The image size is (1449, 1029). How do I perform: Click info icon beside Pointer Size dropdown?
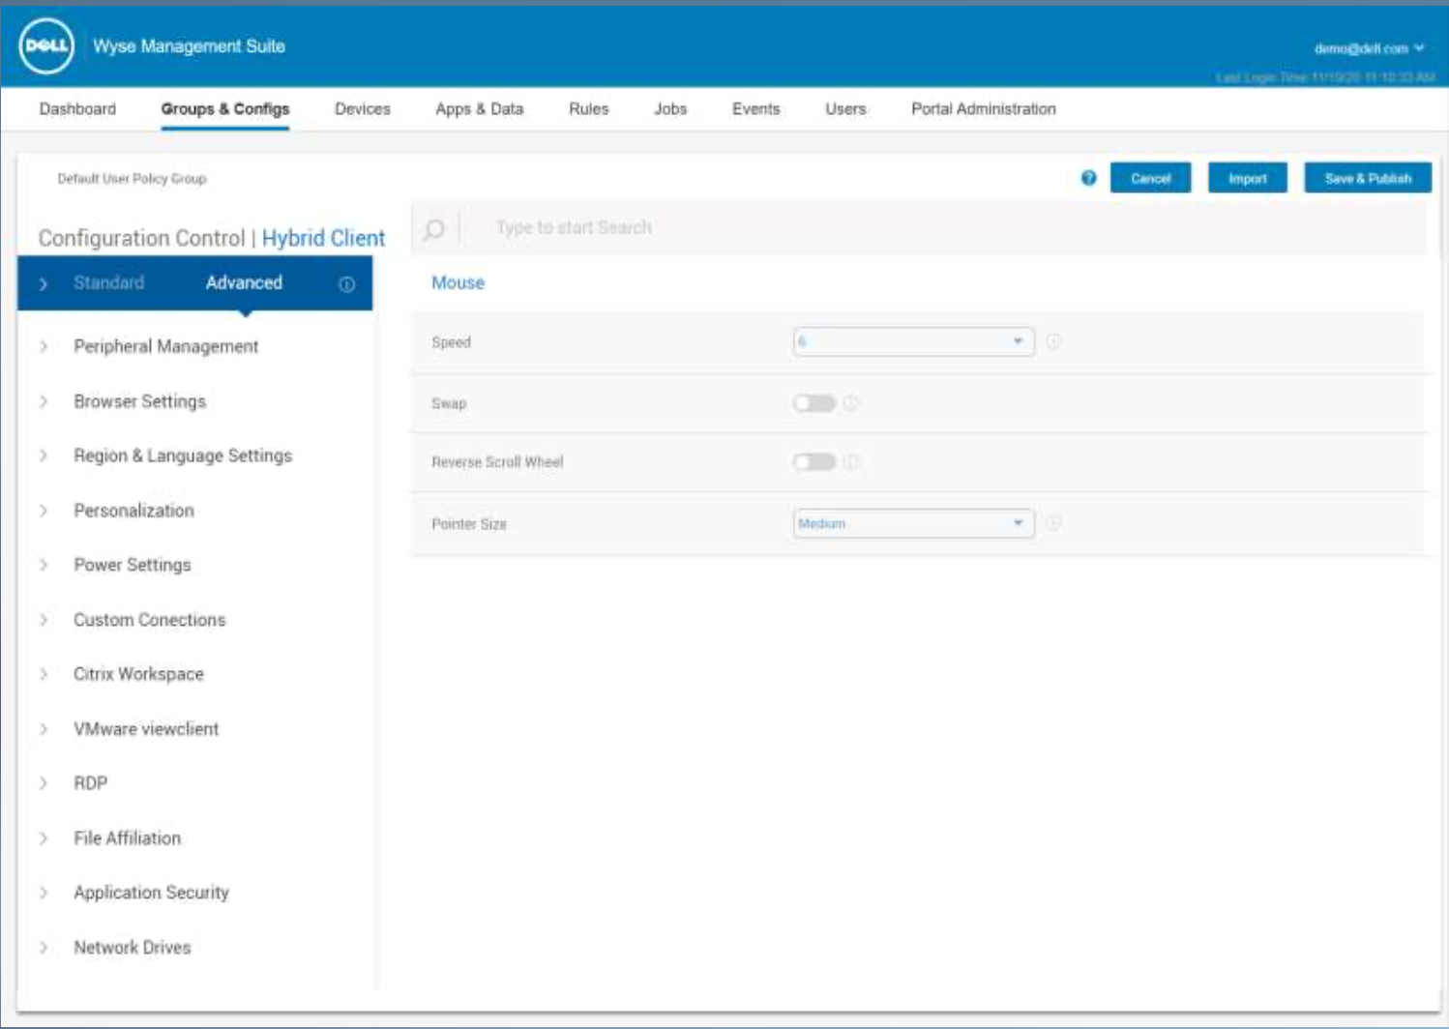[1054, 523]
